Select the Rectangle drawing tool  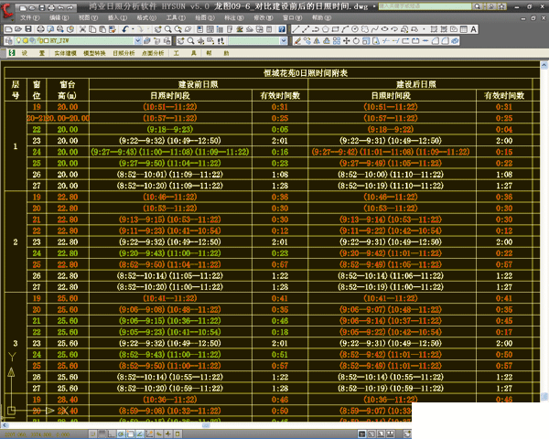336,29
